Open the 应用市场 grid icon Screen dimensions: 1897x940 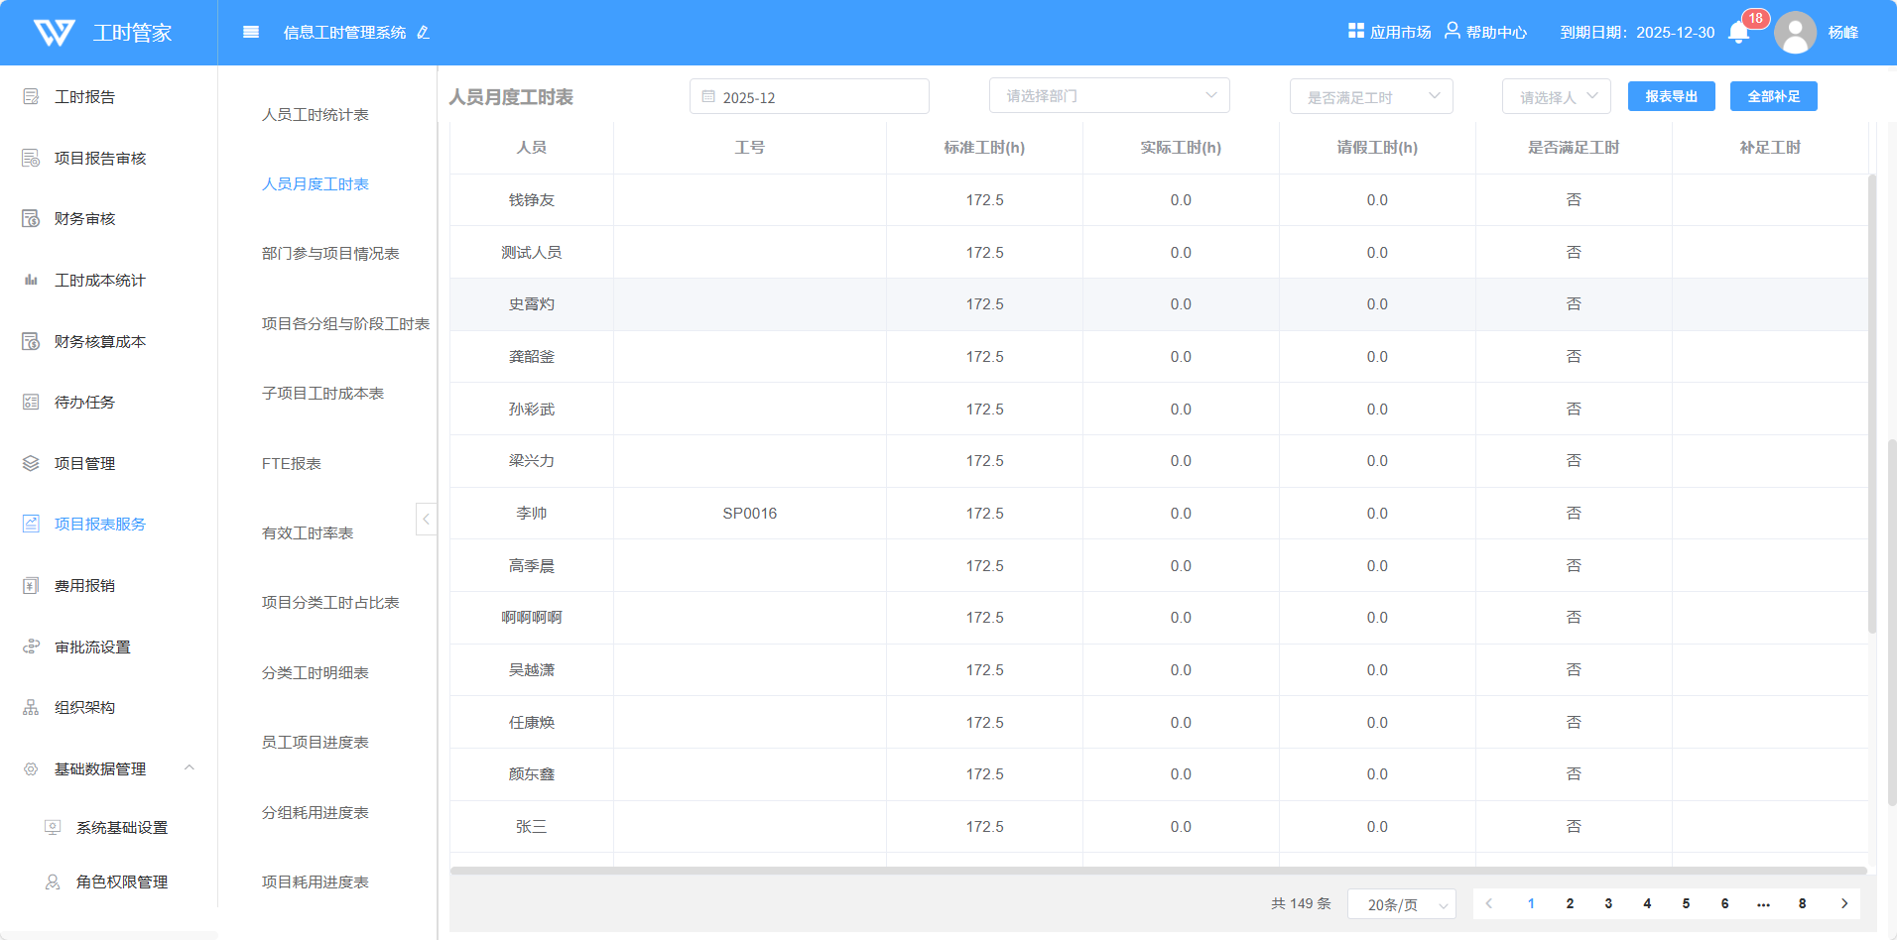1355,31
